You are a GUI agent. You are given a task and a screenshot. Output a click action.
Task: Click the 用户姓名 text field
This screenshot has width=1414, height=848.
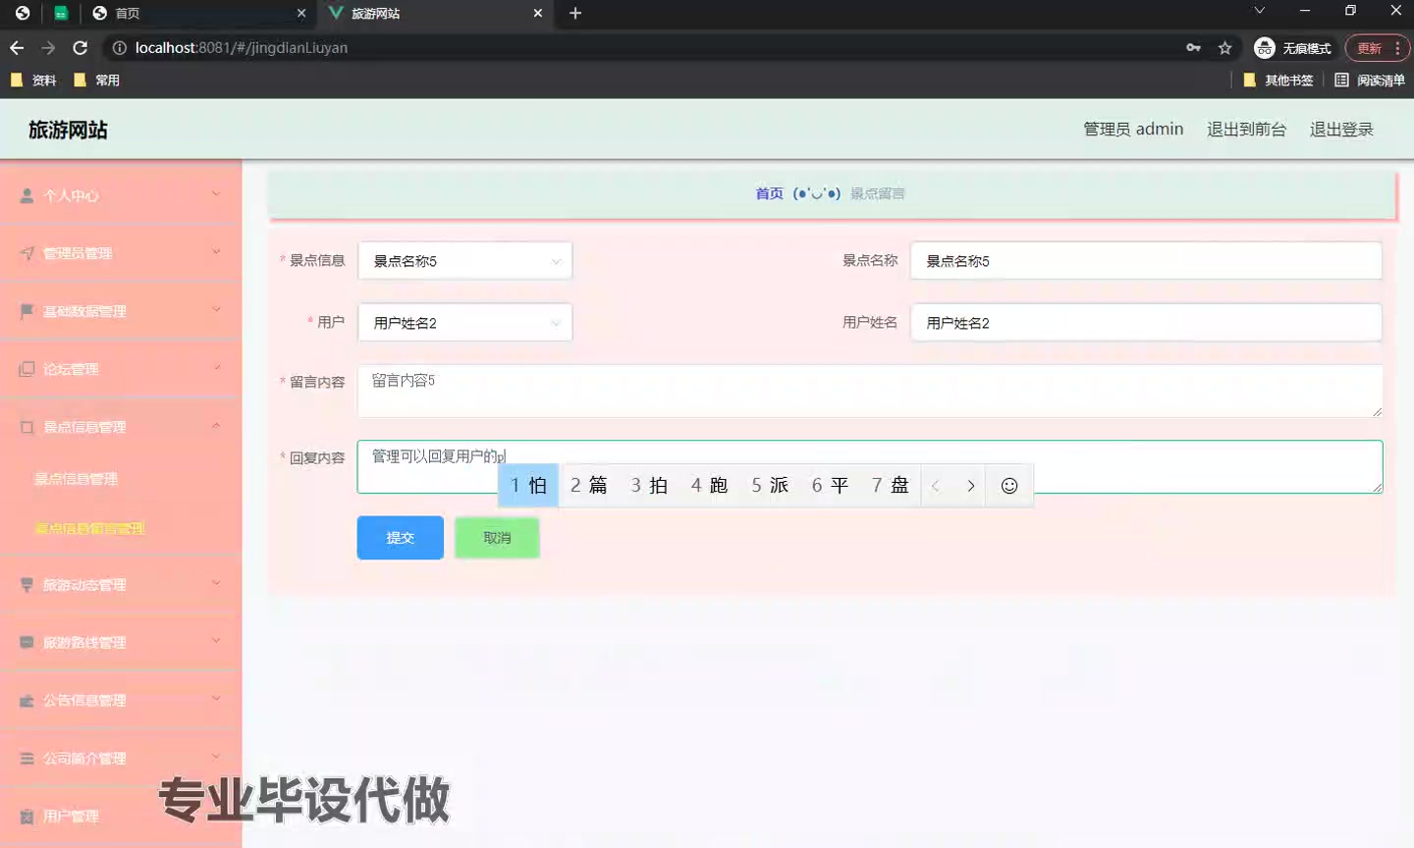[x=1146, y=323]
